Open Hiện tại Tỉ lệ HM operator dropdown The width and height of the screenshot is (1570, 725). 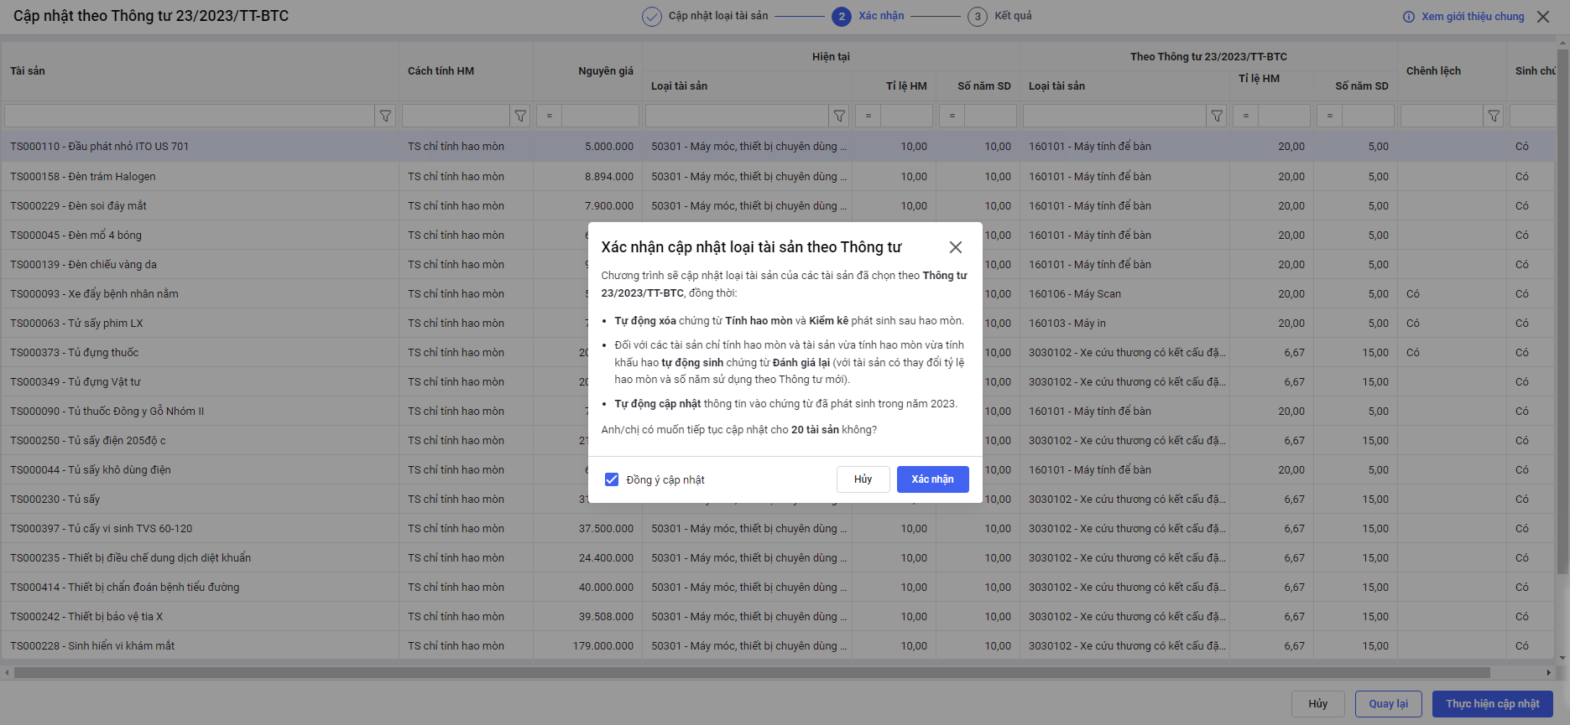(x=868, y=117)
